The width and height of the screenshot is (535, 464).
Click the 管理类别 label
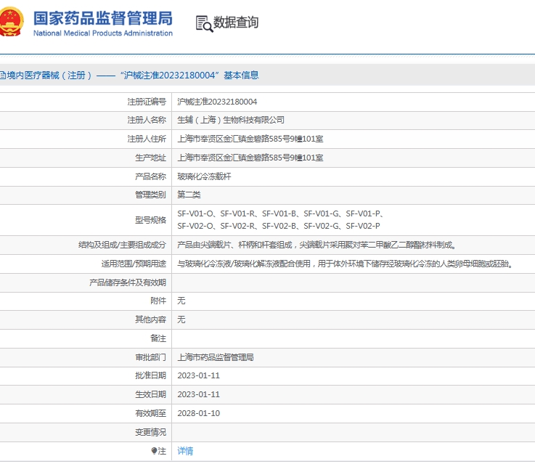point(150,195)
